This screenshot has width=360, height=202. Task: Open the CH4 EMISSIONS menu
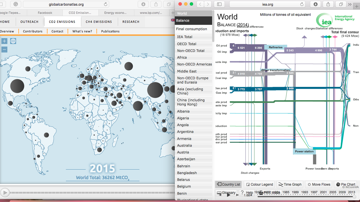(99, 22)
